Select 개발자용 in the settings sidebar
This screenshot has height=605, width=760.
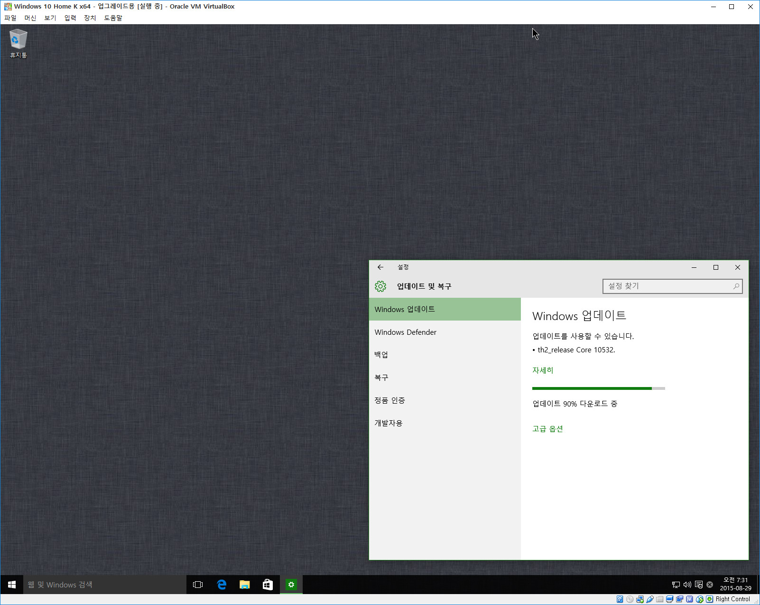[x=445, y=423]
